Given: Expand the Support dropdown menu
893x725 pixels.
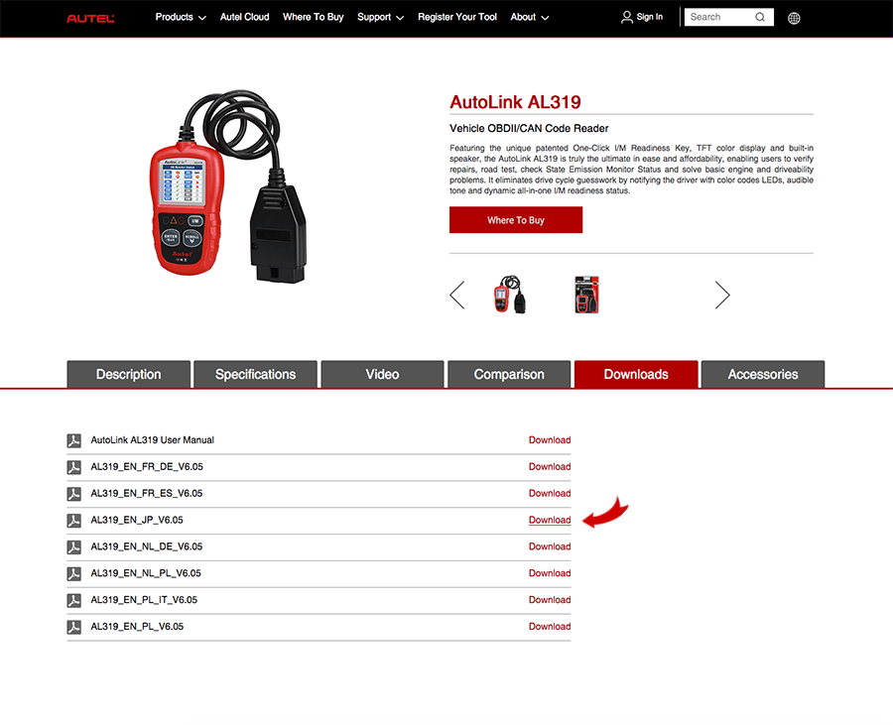Looking at the screenshot, I should pyautogui.click(x=380, y=17).
